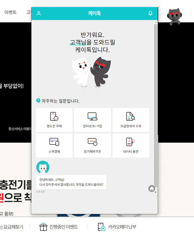Click the 오후 8:07 timestamp
The image size is (194, 233).
41,192
